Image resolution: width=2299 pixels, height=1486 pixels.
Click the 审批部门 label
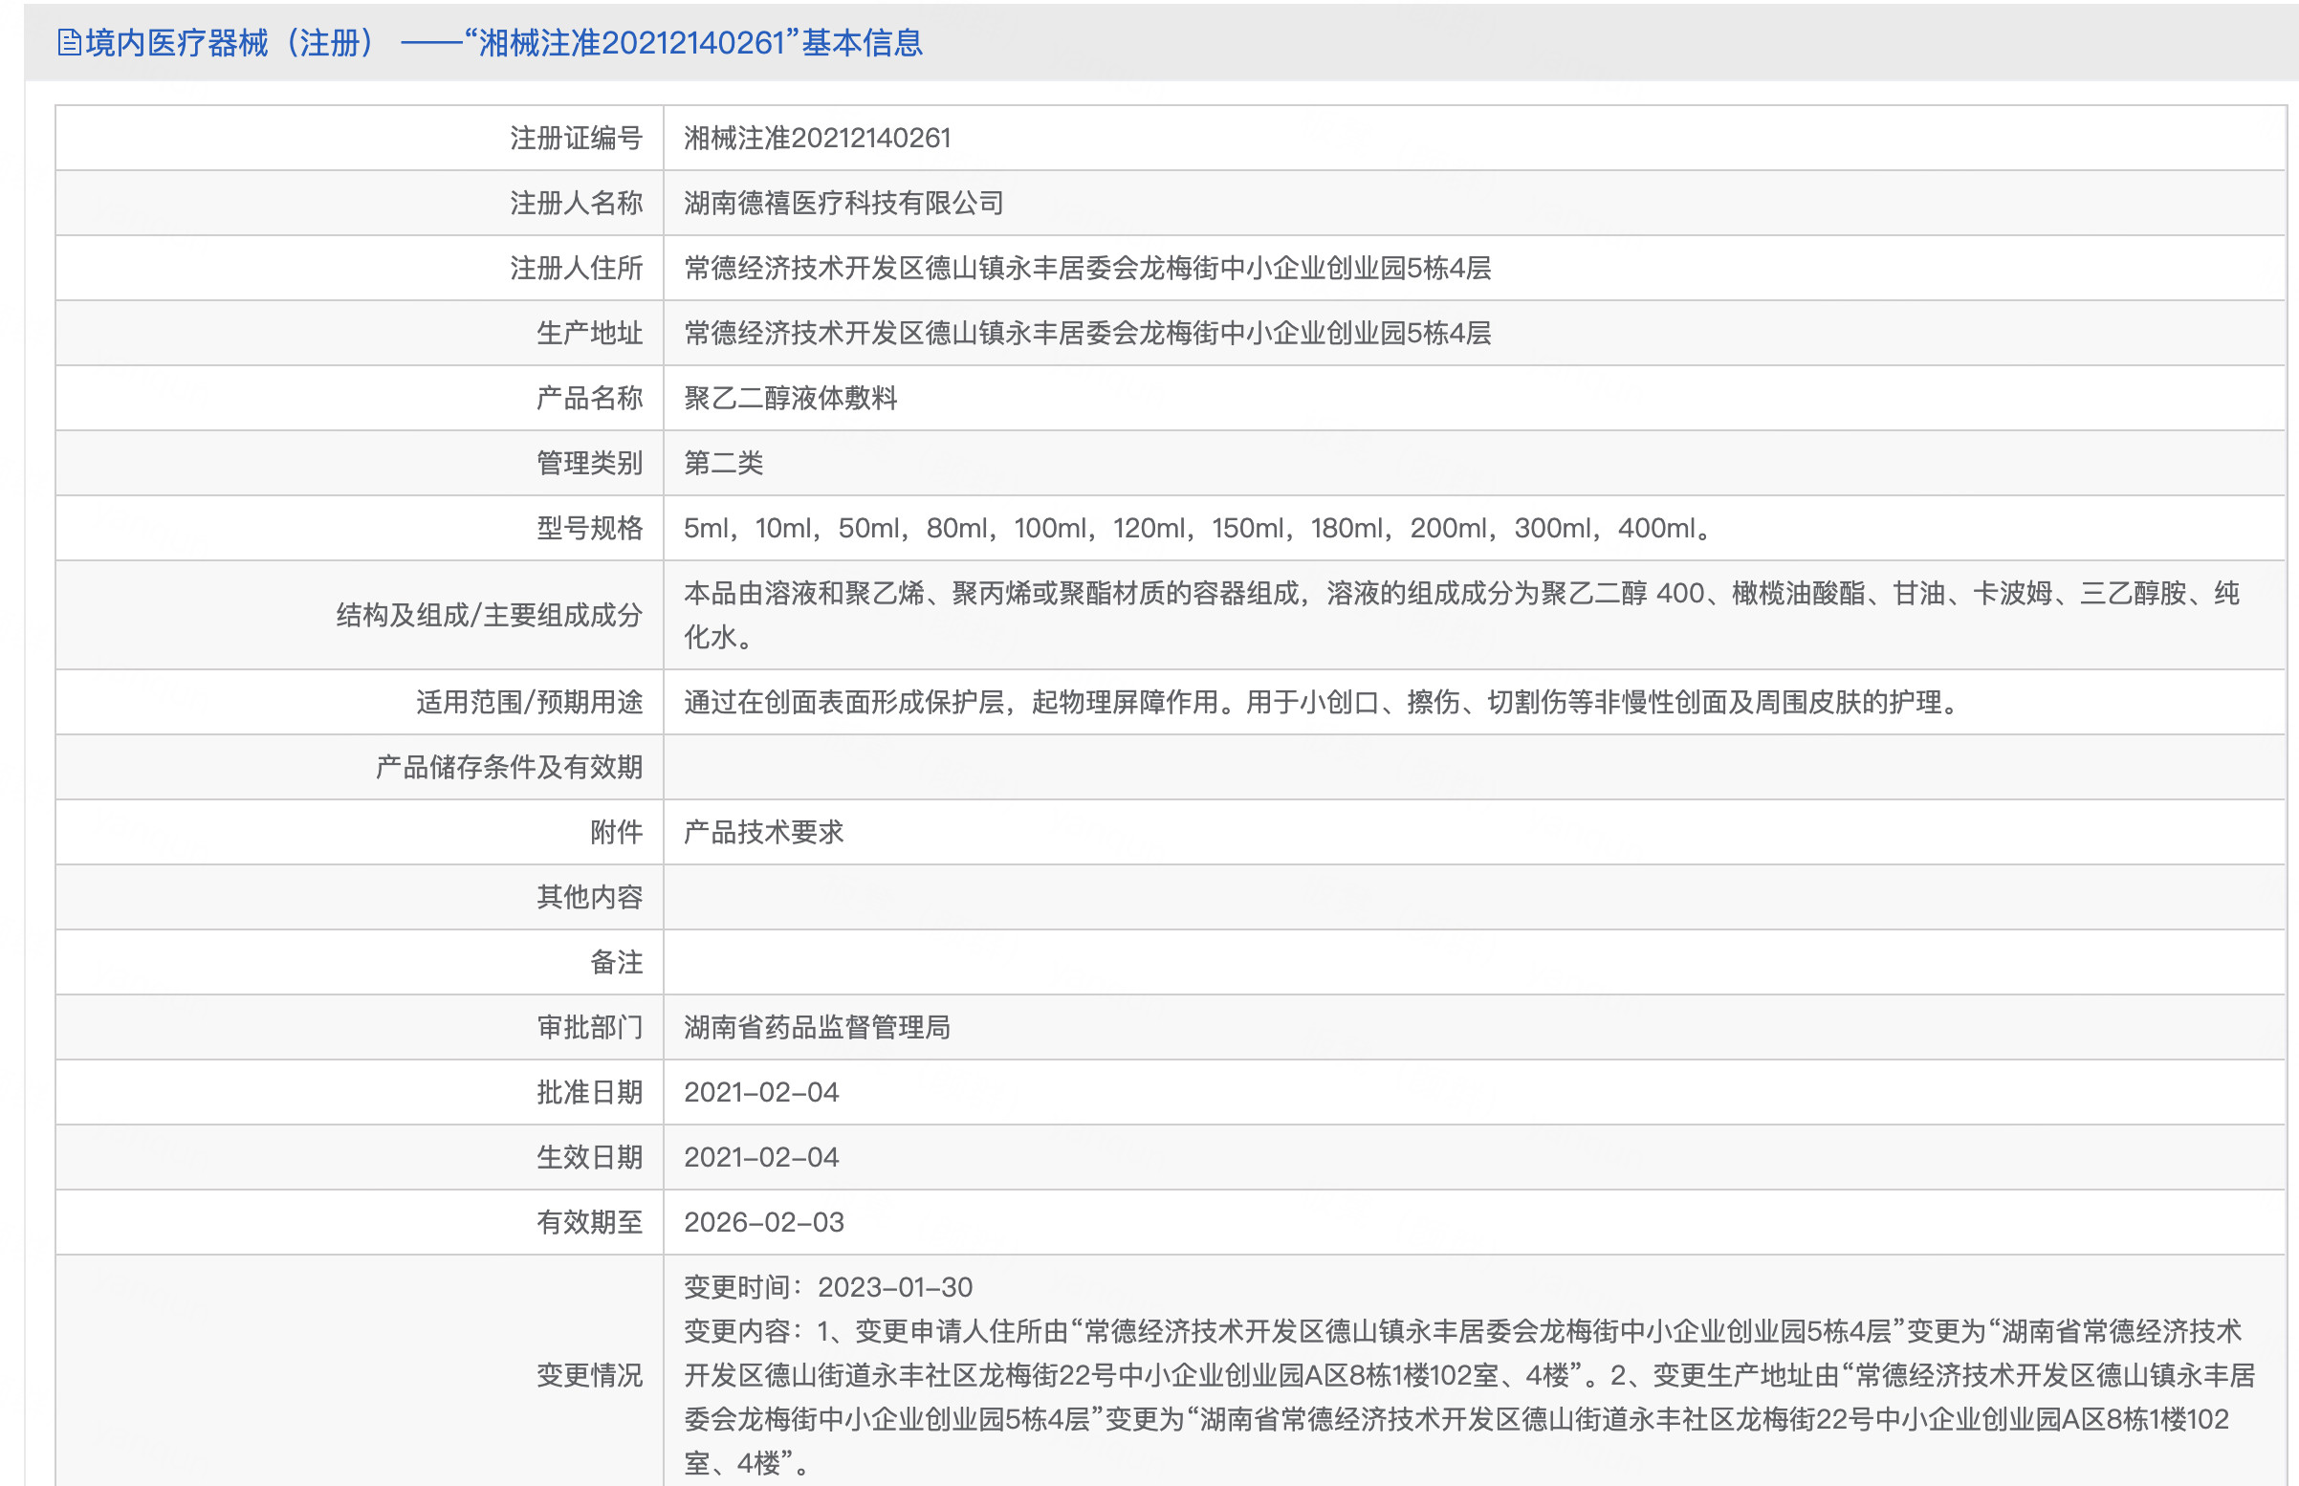point(589,1027)
